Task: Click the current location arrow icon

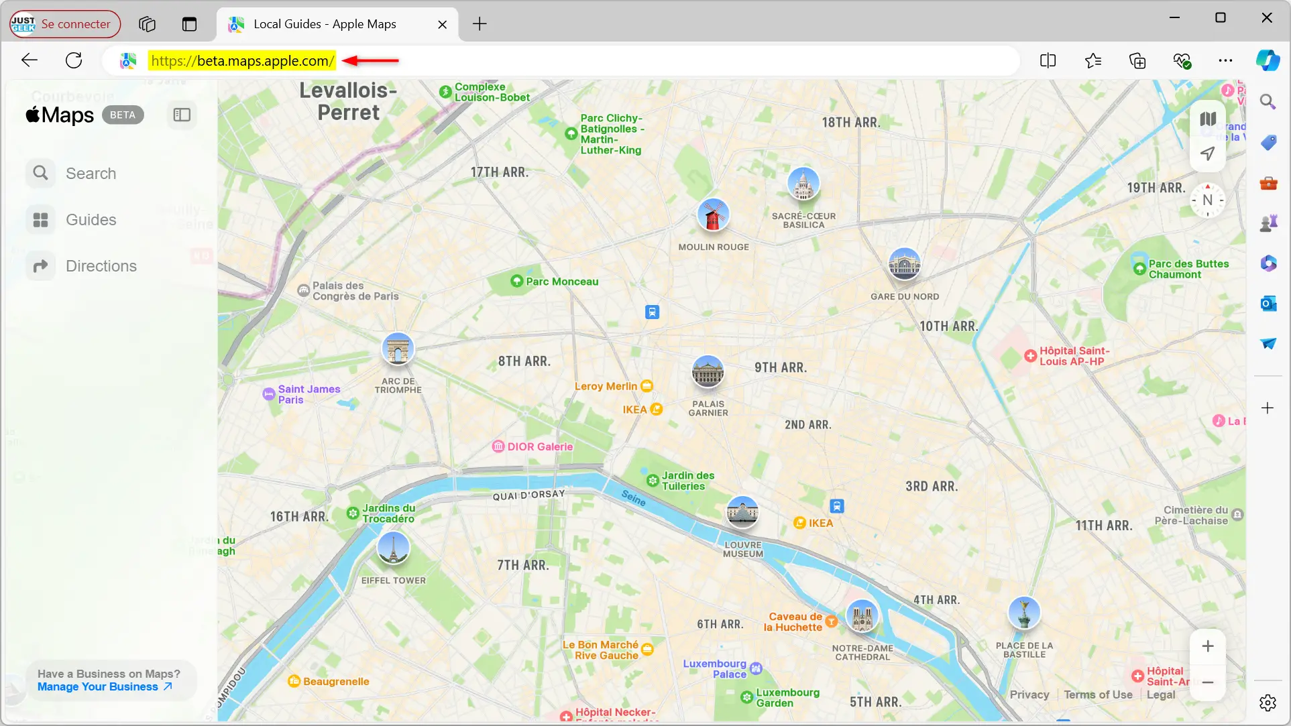Action: point(1208,154)
